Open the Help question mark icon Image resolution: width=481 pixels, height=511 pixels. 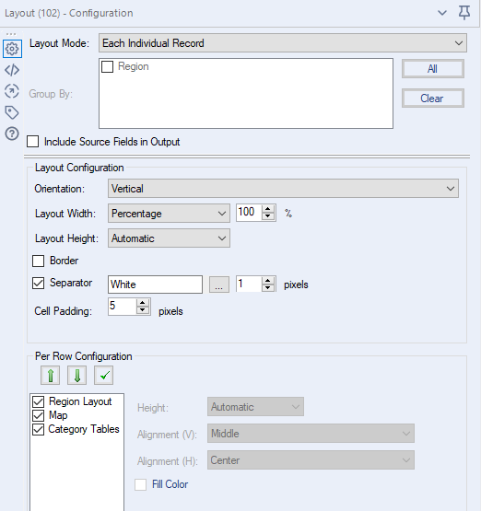point(12,134)
